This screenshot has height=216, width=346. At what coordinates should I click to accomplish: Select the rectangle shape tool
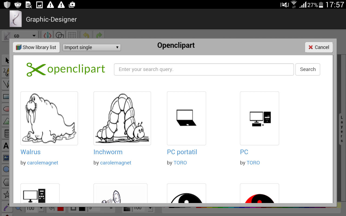(x=6, y=96)
